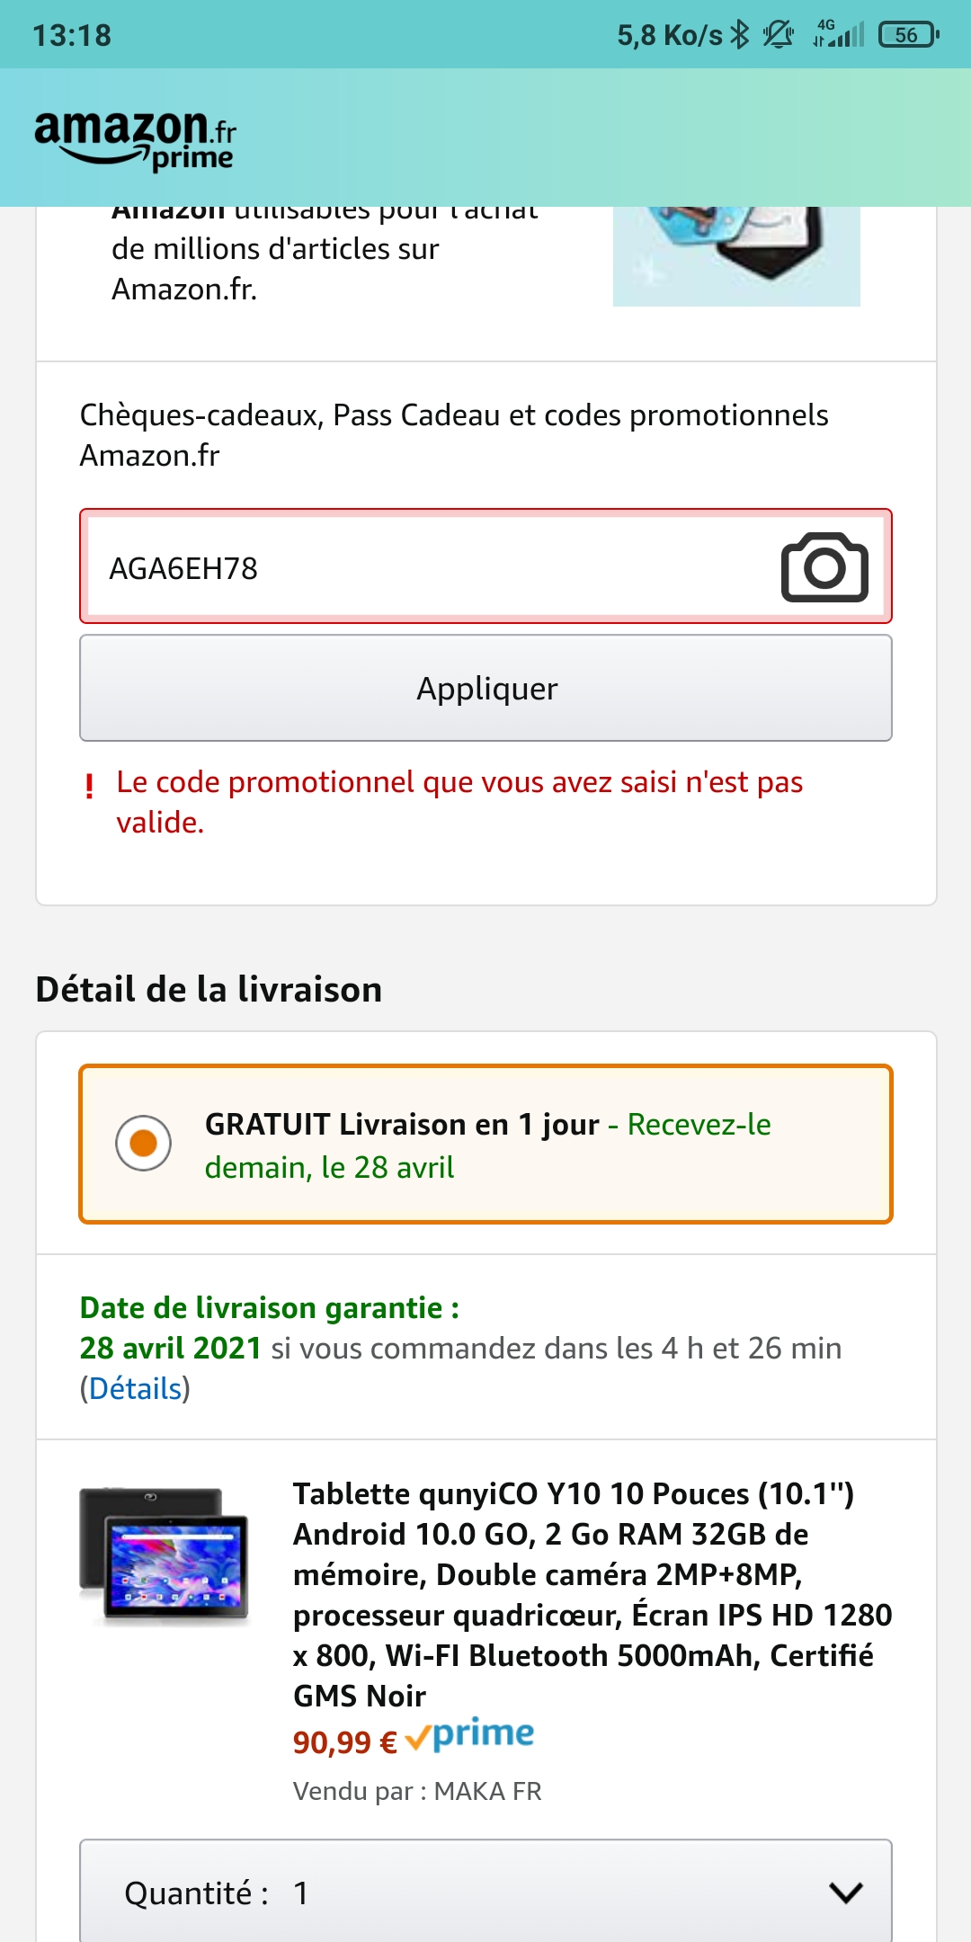Focus the promo code input field
Image resolution: width=971 pixels, height=1942 pixels.
pos(432,567)
